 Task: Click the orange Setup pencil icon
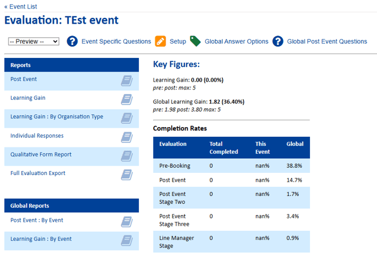coord(160,41)
